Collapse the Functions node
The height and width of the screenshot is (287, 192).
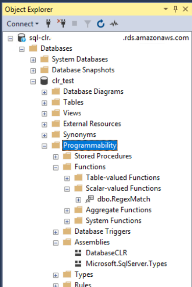coord(56,168)
